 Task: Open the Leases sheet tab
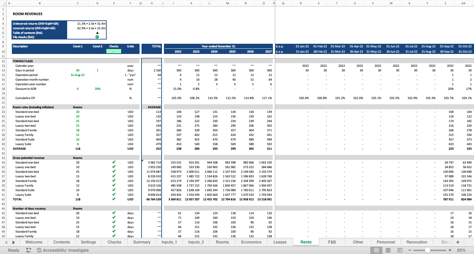pos(280,242)
